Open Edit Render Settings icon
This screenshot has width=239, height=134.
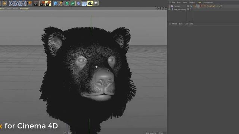[48, 3]
